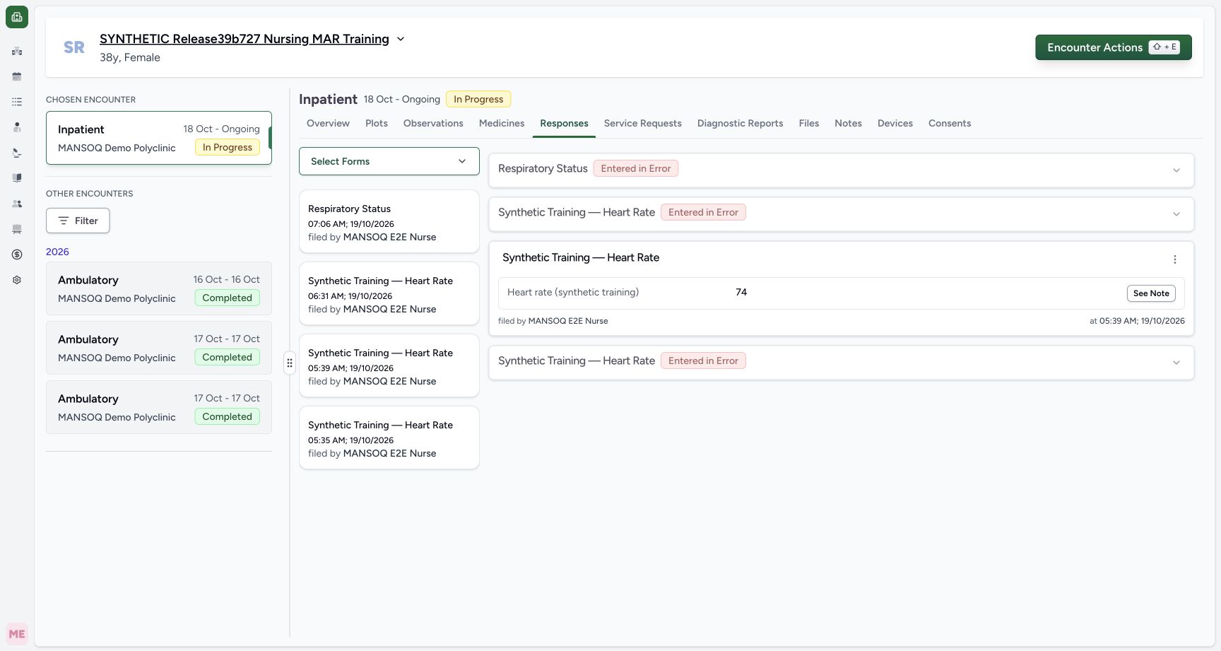Open the bed sidebar icon
1221x651 pixels.
click(17, 229)
